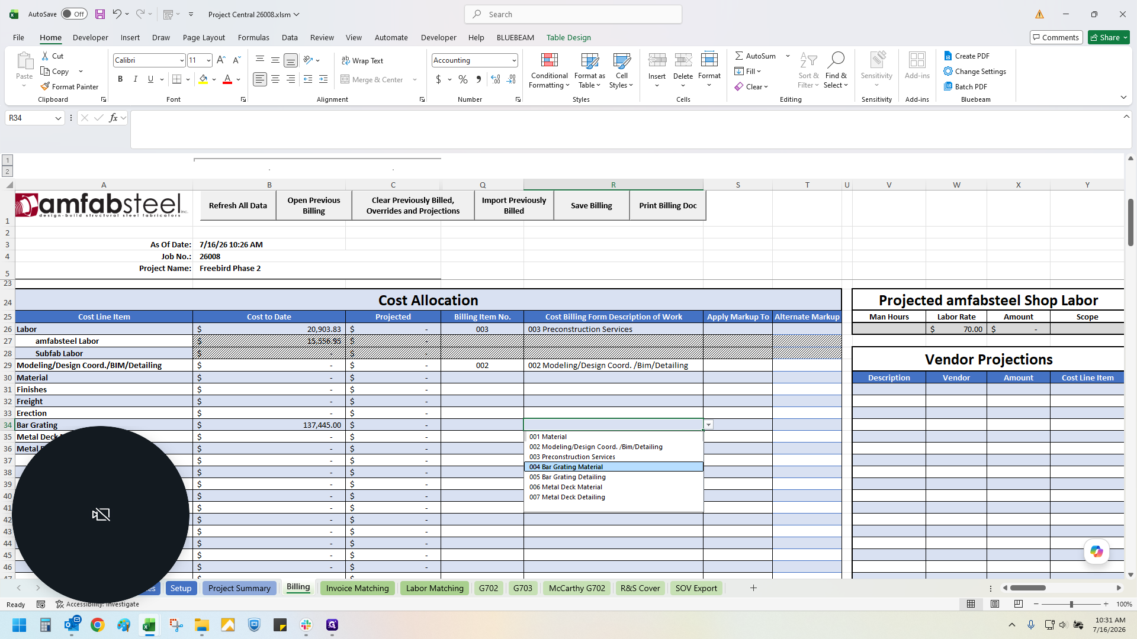Click the Copilot floating icon
The height and width of the screenshot is (639, 1137).
1097,551
